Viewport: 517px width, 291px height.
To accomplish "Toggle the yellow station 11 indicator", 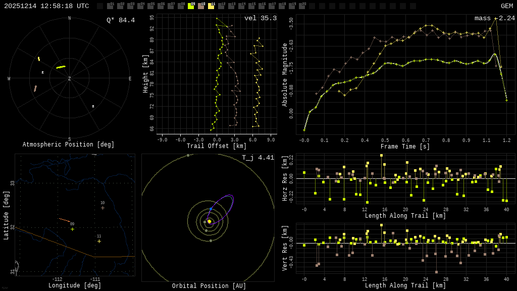I will tap(211, 6).
